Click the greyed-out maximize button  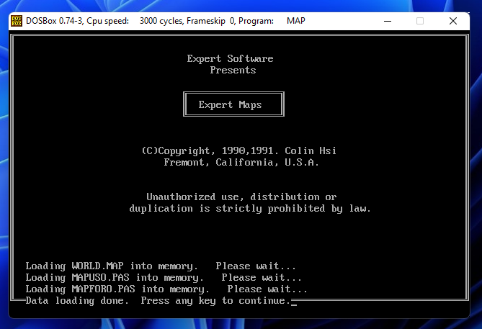point(420,21)
